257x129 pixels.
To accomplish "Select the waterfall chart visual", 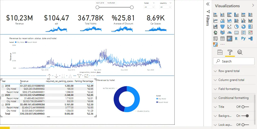I will click(215, 27).
